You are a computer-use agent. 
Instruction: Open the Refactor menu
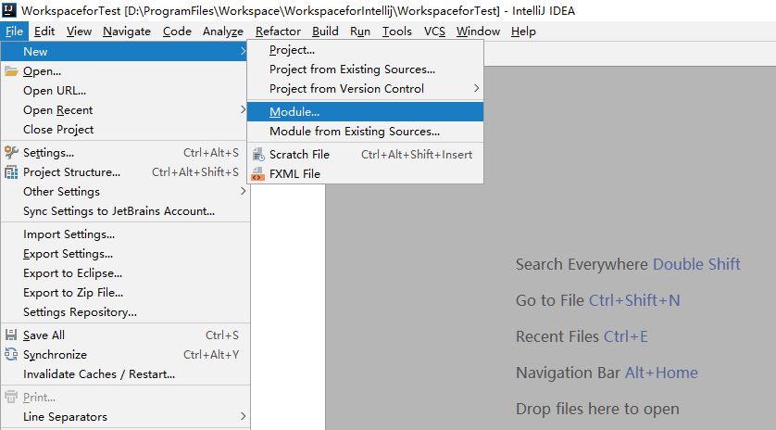click(x=278, y=32)
